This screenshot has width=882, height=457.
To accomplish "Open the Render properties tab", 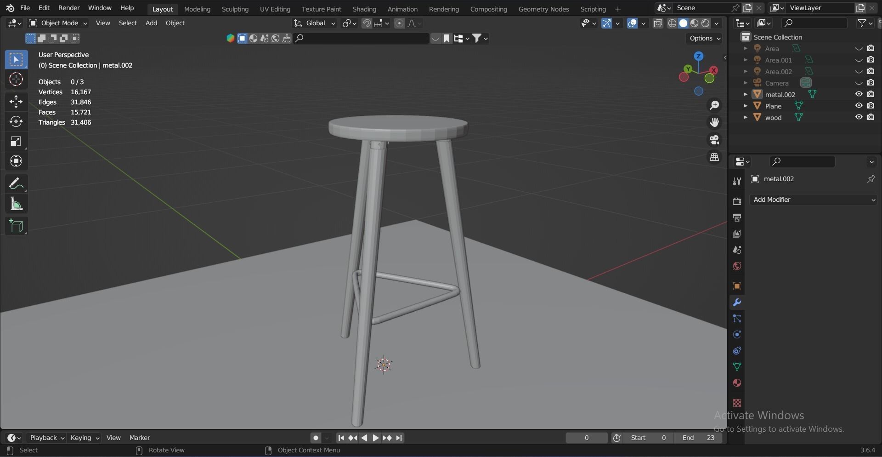I will pyautogui.click(x=737, y=201).
